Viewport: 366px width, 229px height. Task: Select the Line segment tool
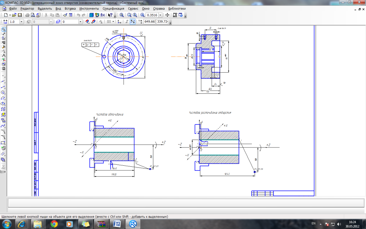(x=3, y=87)
